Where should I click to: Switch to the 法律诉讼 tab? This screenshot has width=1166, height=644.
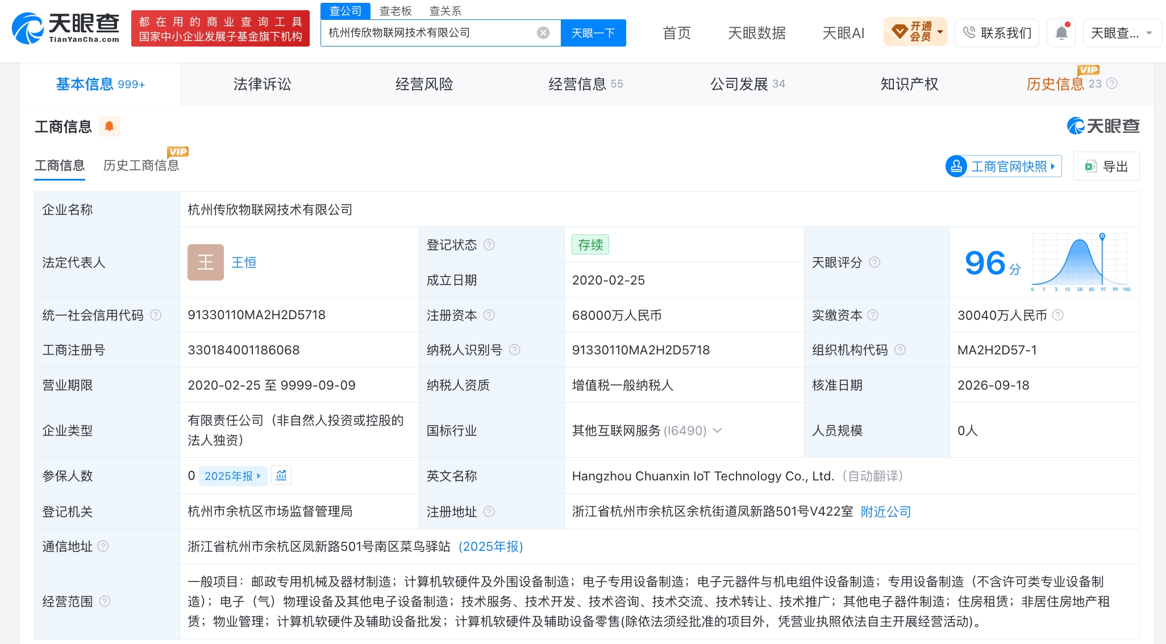[x=262, y=84]
